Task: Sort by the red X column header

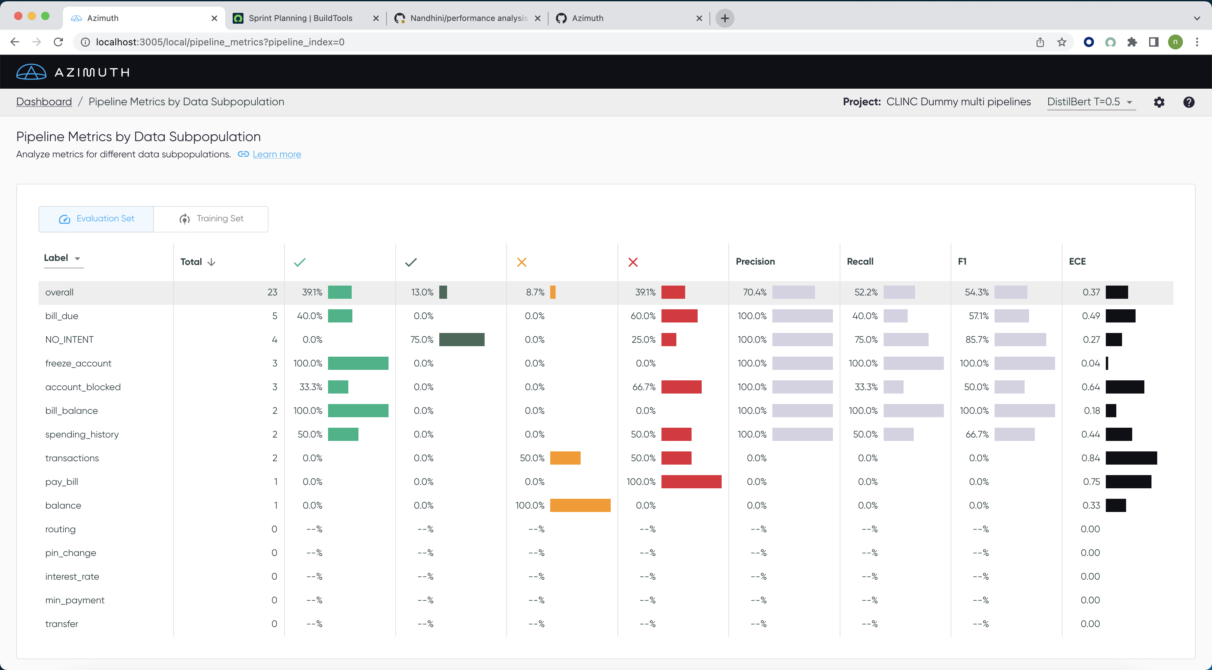Action: click(633, 262)
